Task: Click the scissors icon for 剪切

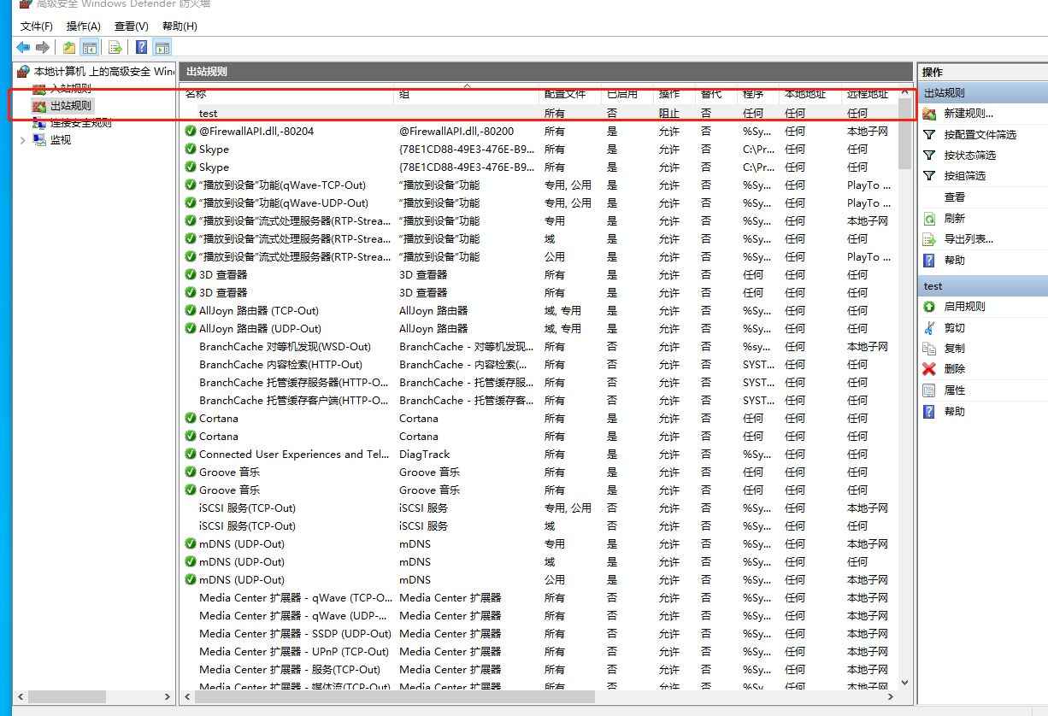Action: 929,328
